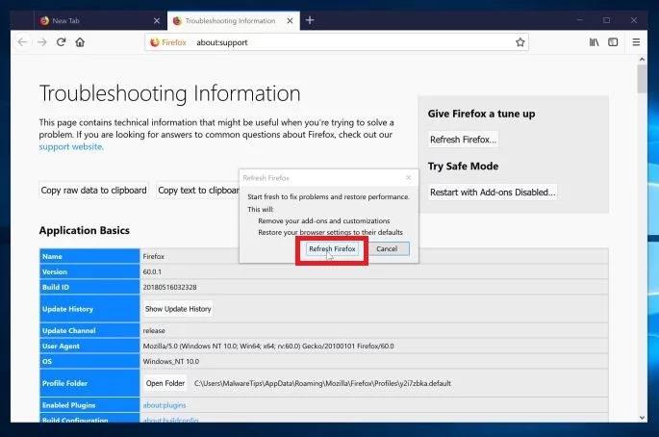
Task: Go to the Firefox home page icon
Action: pos(80,42)
